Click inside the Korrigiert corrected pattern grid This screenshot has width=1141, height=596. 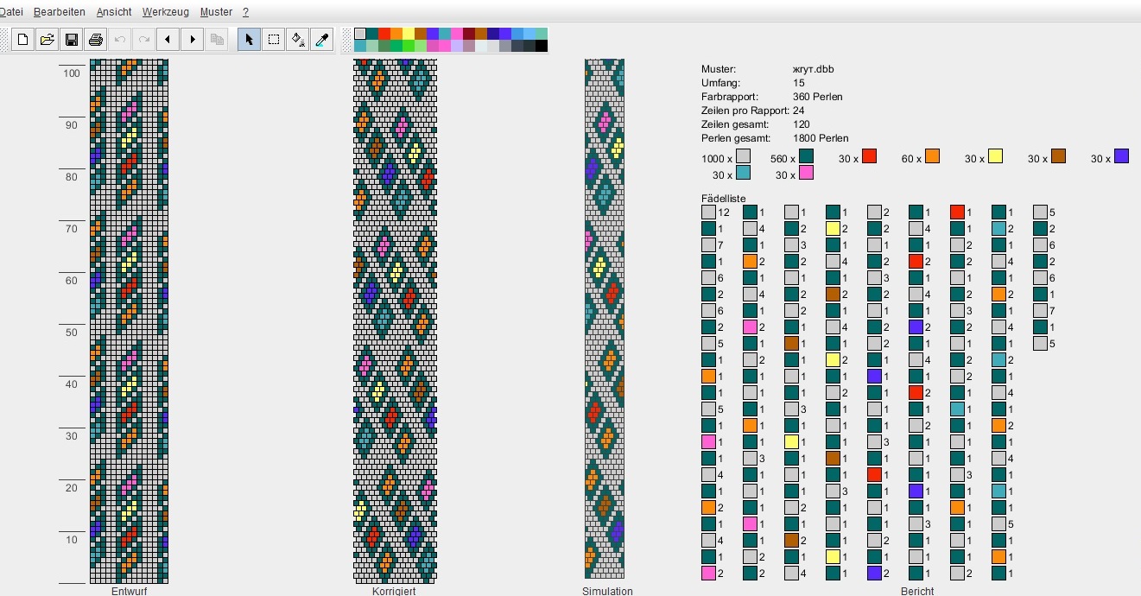tap(395, 321)
